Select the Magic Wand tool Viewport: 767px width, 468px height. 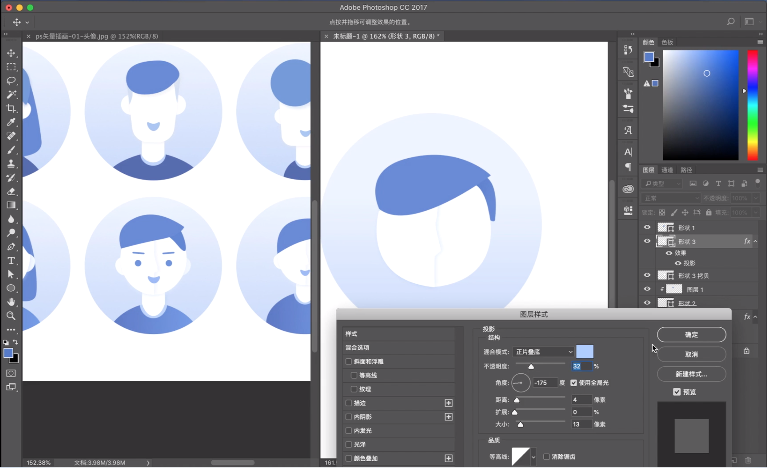coord(11,94)
